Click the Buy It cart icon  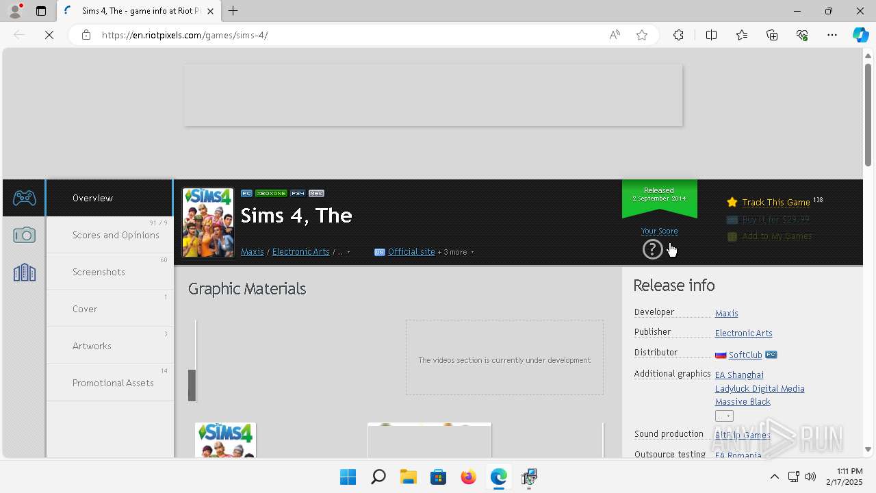tap(732, 220)
